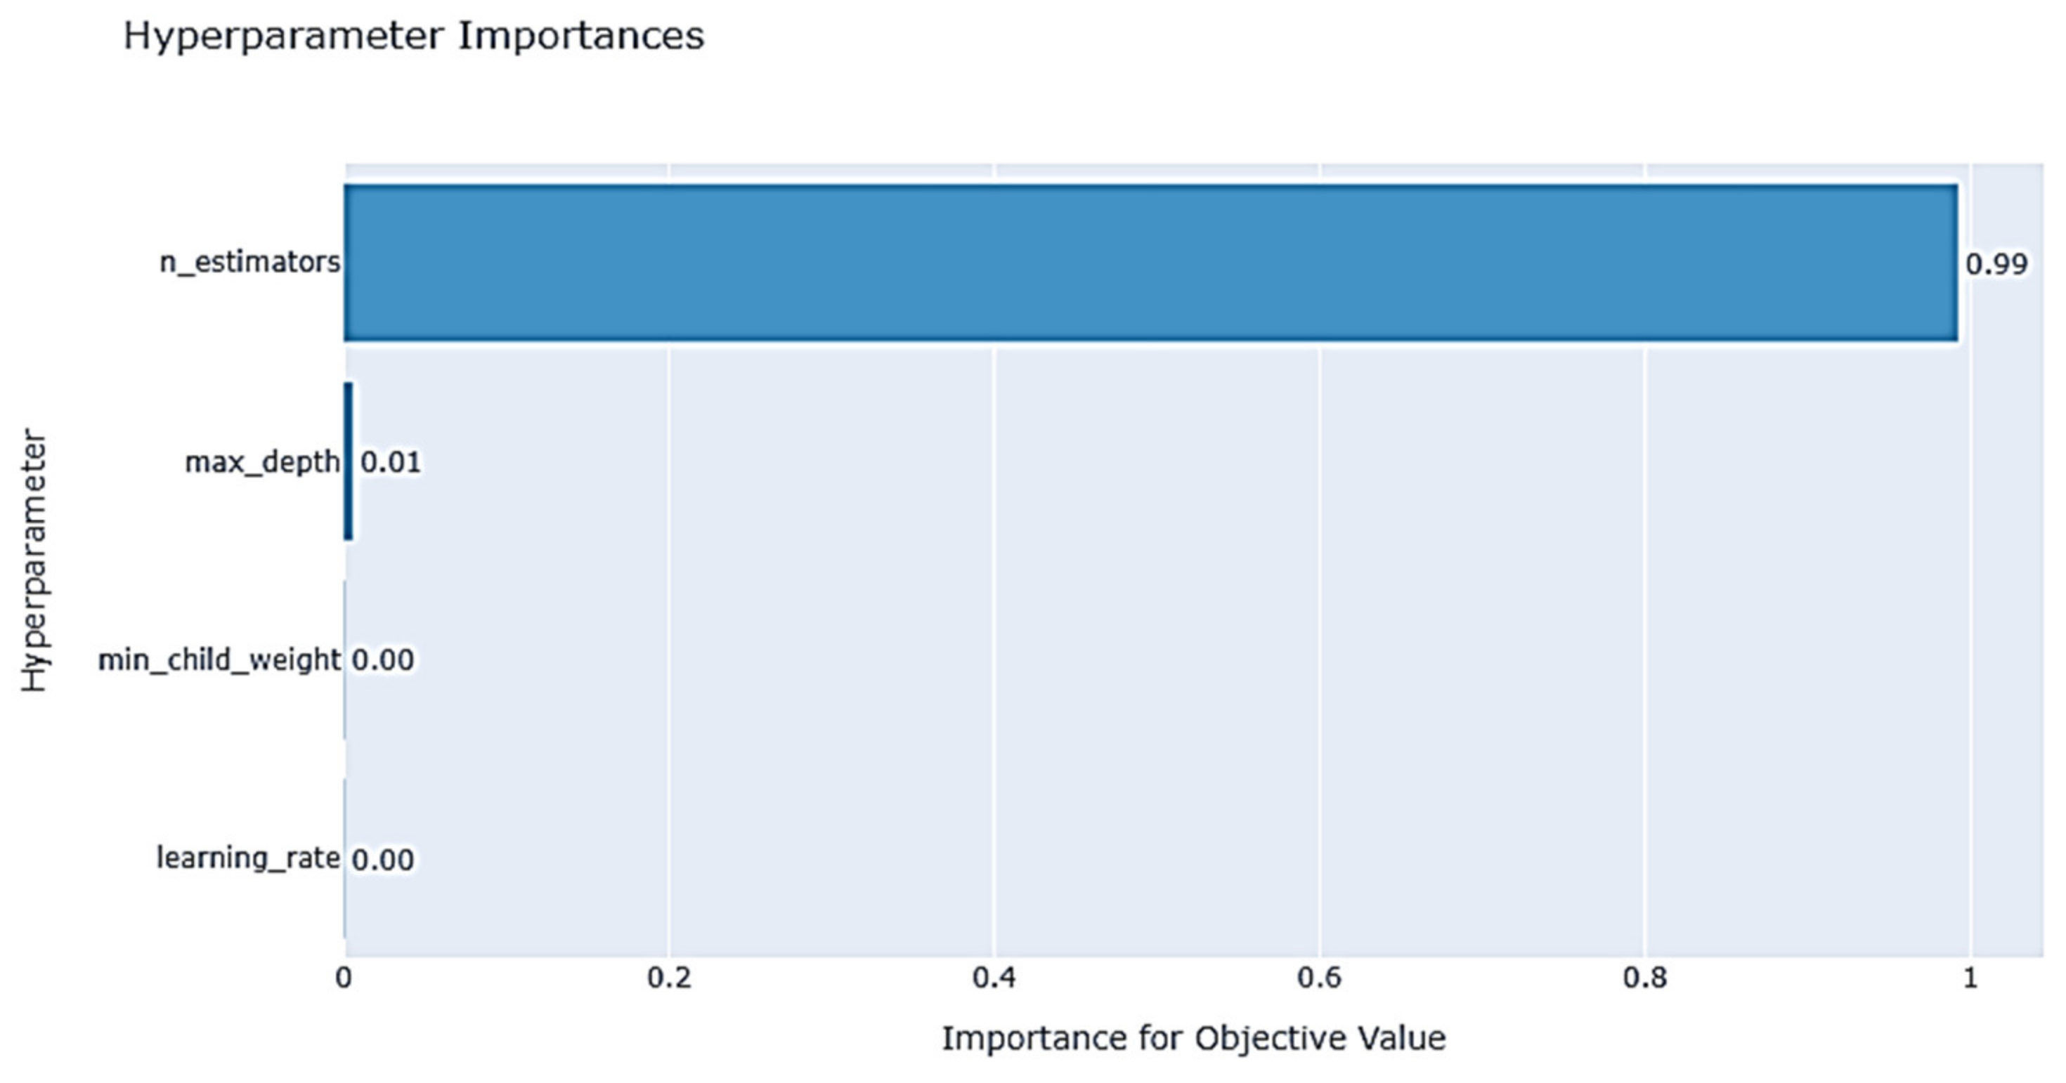Viewport: 2066px width, 1083px height.
Task: Click the 0 tick on x-axis
Action: [x=344, y=978]
